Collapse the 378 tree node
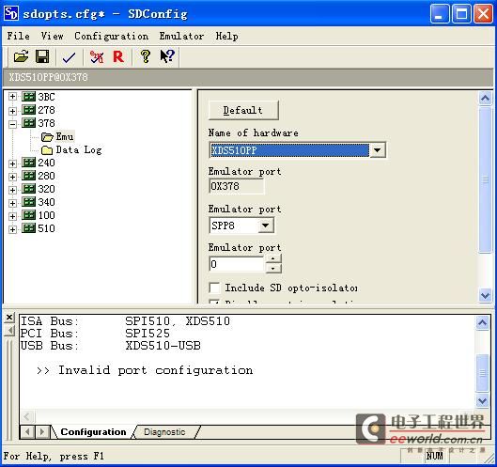The height and width of the screenshot is (467, 497). pyautogui.click(x=12, y=124)
